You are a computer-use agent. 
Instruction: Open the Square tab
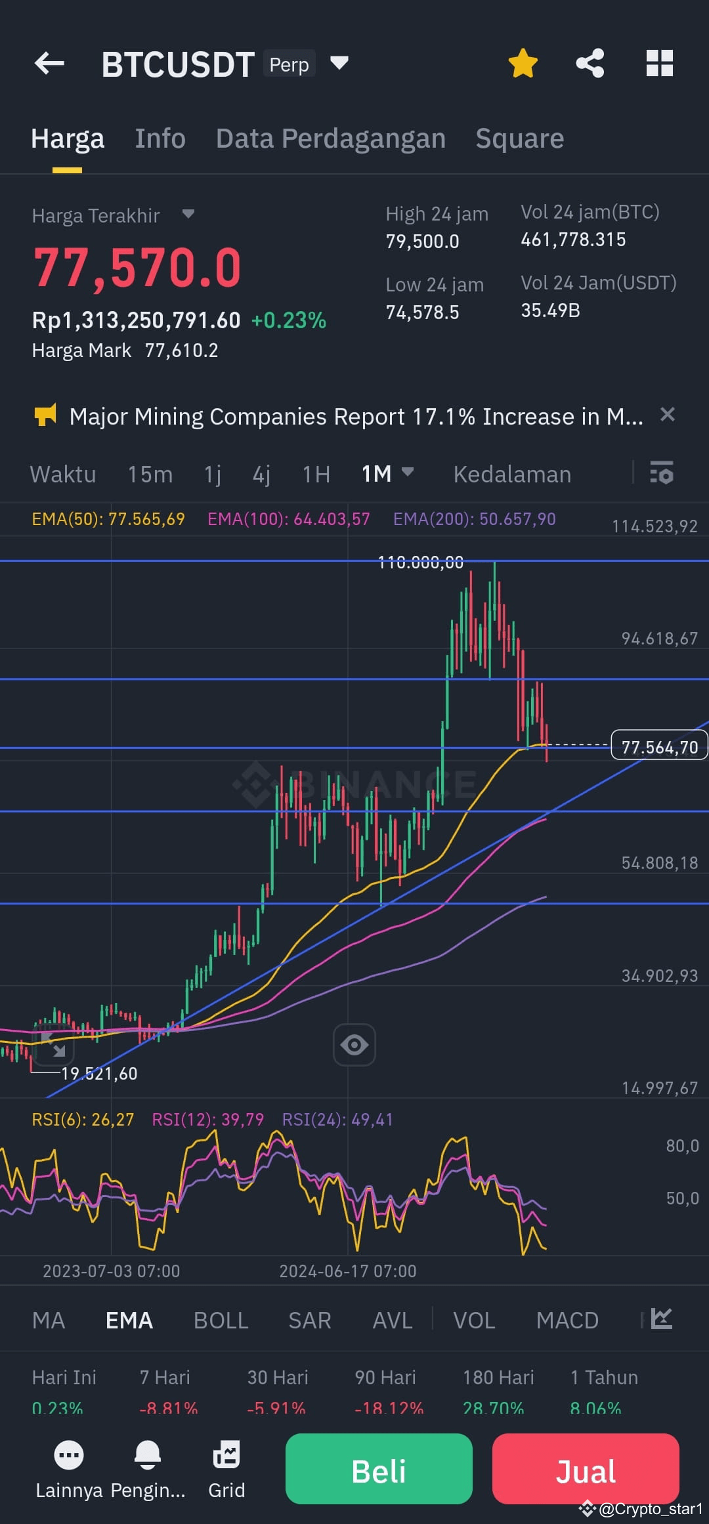click(x=520, y=138)
